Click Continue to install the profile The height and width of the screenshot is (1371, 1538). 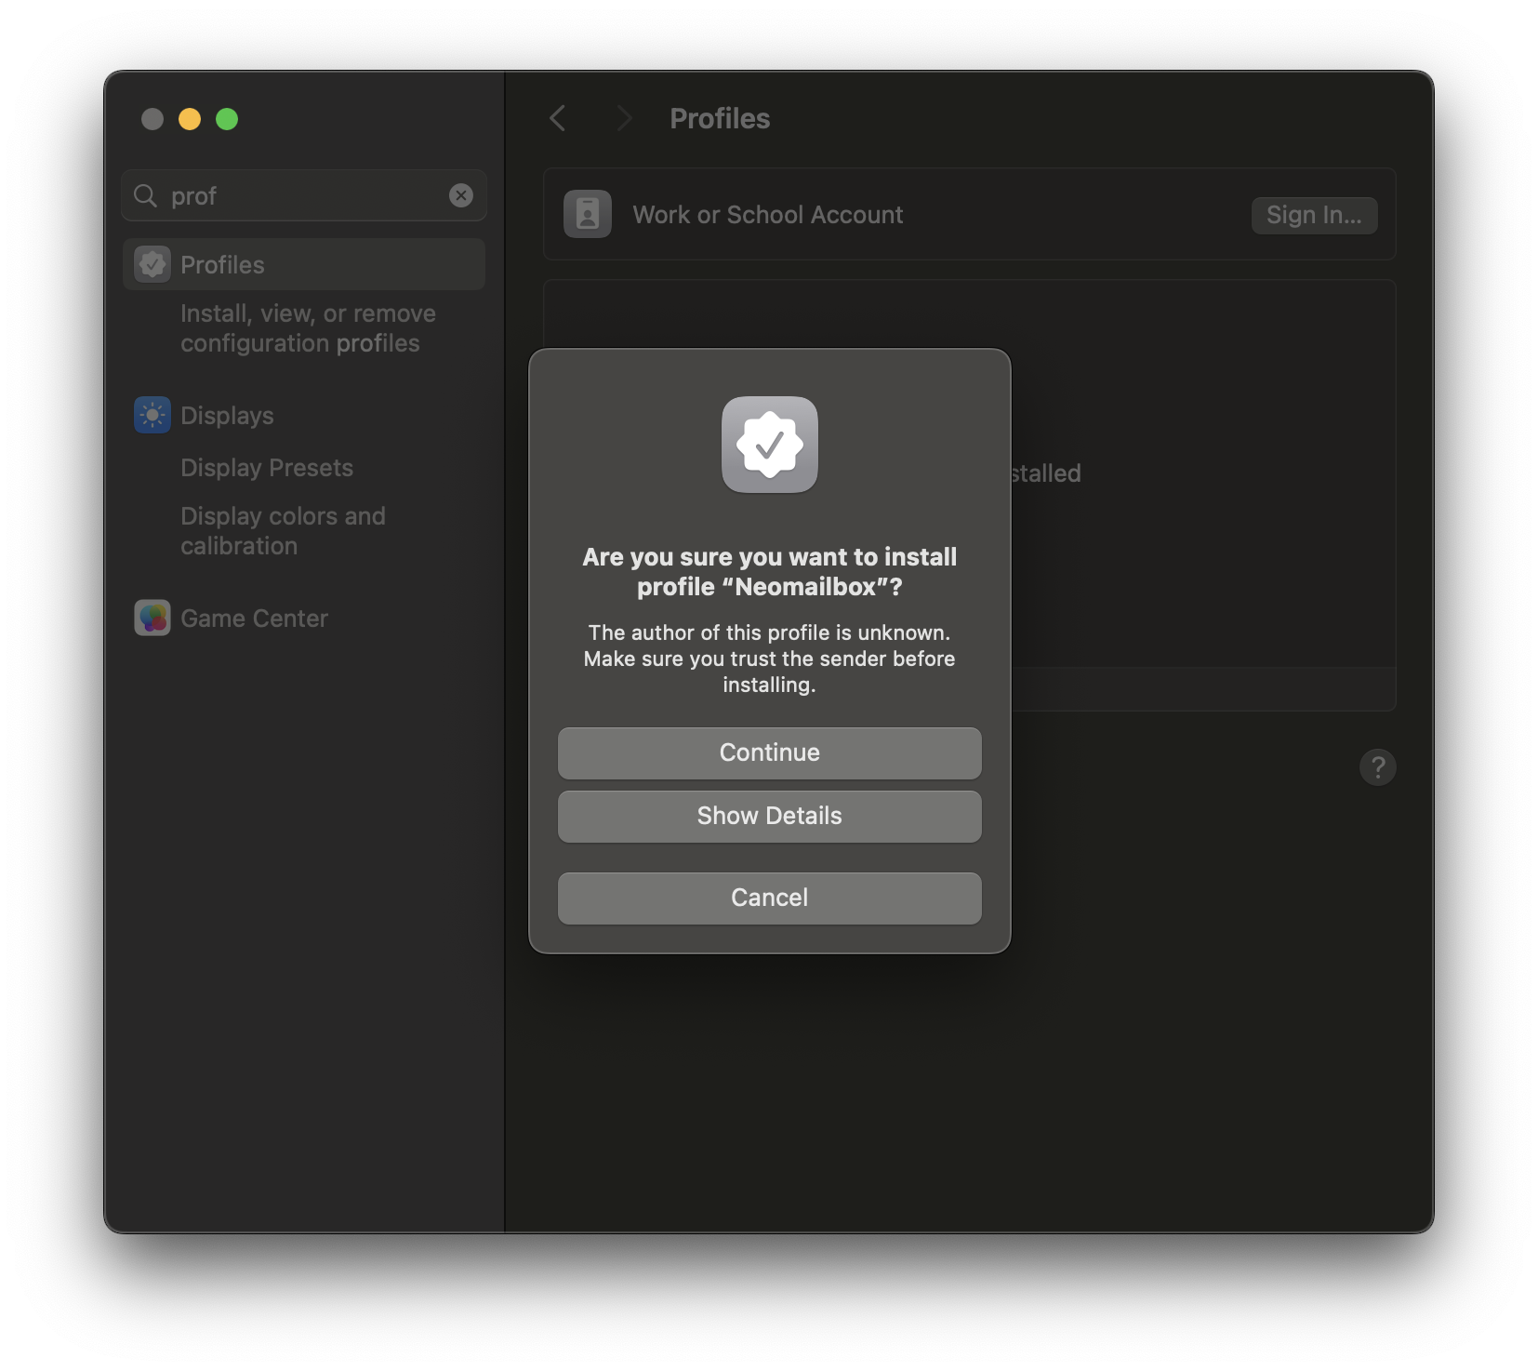coord(769,752)
